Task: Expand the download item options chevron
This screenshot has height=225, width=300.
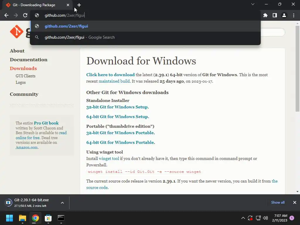Action: tap(62, 203)
